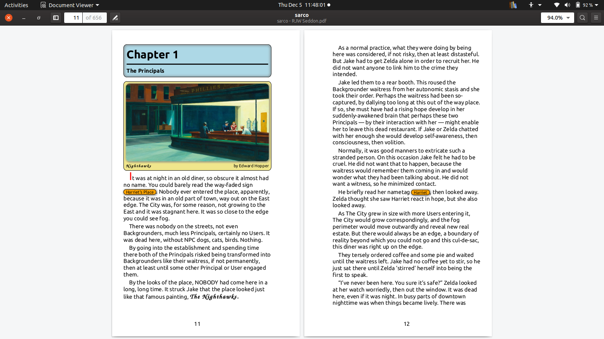The width and height of the screenshot is (604, 339).
Task: Click the of 656 page count label
Action: tap(94, 18)
